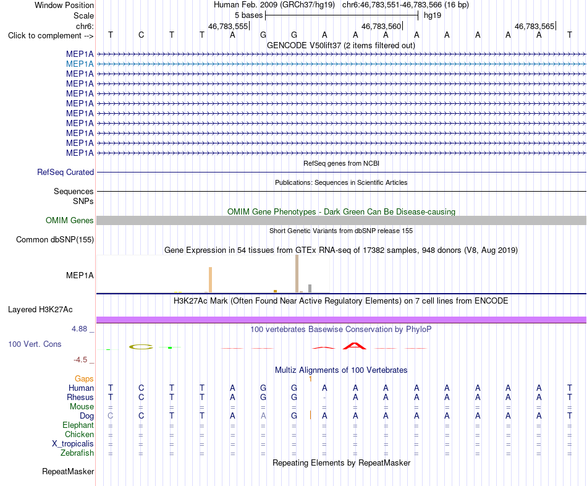Click the 46,783,565 position marker
This screenshot has width=587, height=486.
click(x=534, y=26)
